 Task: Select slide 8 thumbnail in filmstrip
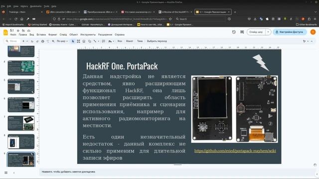21,141
